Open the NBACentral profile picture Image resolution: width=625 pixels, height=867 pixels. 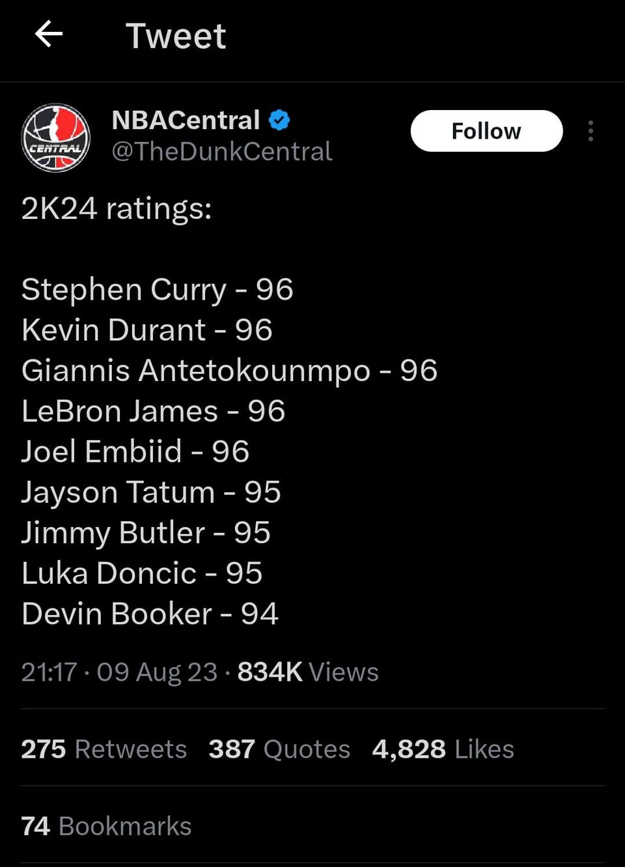(55, 138)
